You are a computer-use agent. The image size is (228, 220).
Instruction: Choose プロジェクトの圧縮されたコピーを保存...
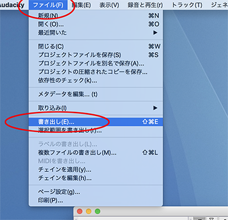tap(96, 72)
